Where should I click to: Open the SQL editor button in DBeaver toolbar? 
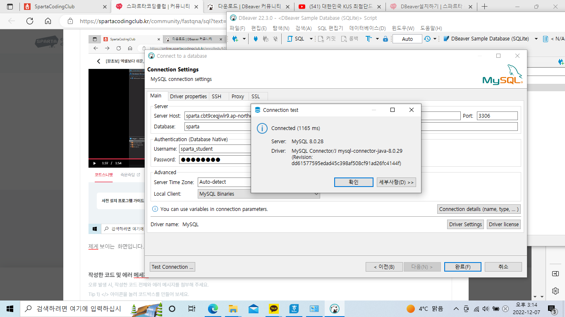tap(296, 39)
